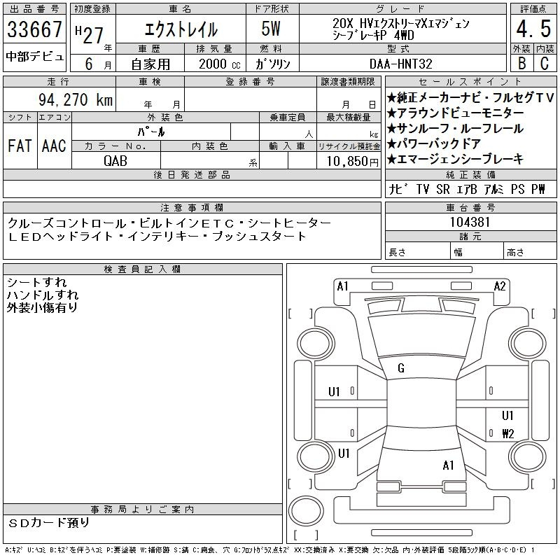
Task: Click the first registration year H27
Action: tap(90, 34)
